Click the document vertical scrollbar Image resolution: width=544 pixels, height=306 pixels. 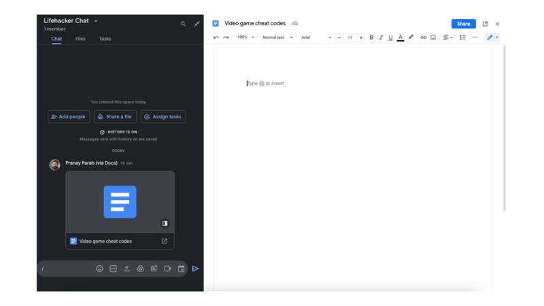pos(504,129)
